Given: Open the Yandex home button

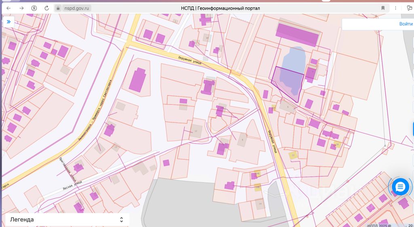Looking at the screenshot, I should tap(34, 8).
